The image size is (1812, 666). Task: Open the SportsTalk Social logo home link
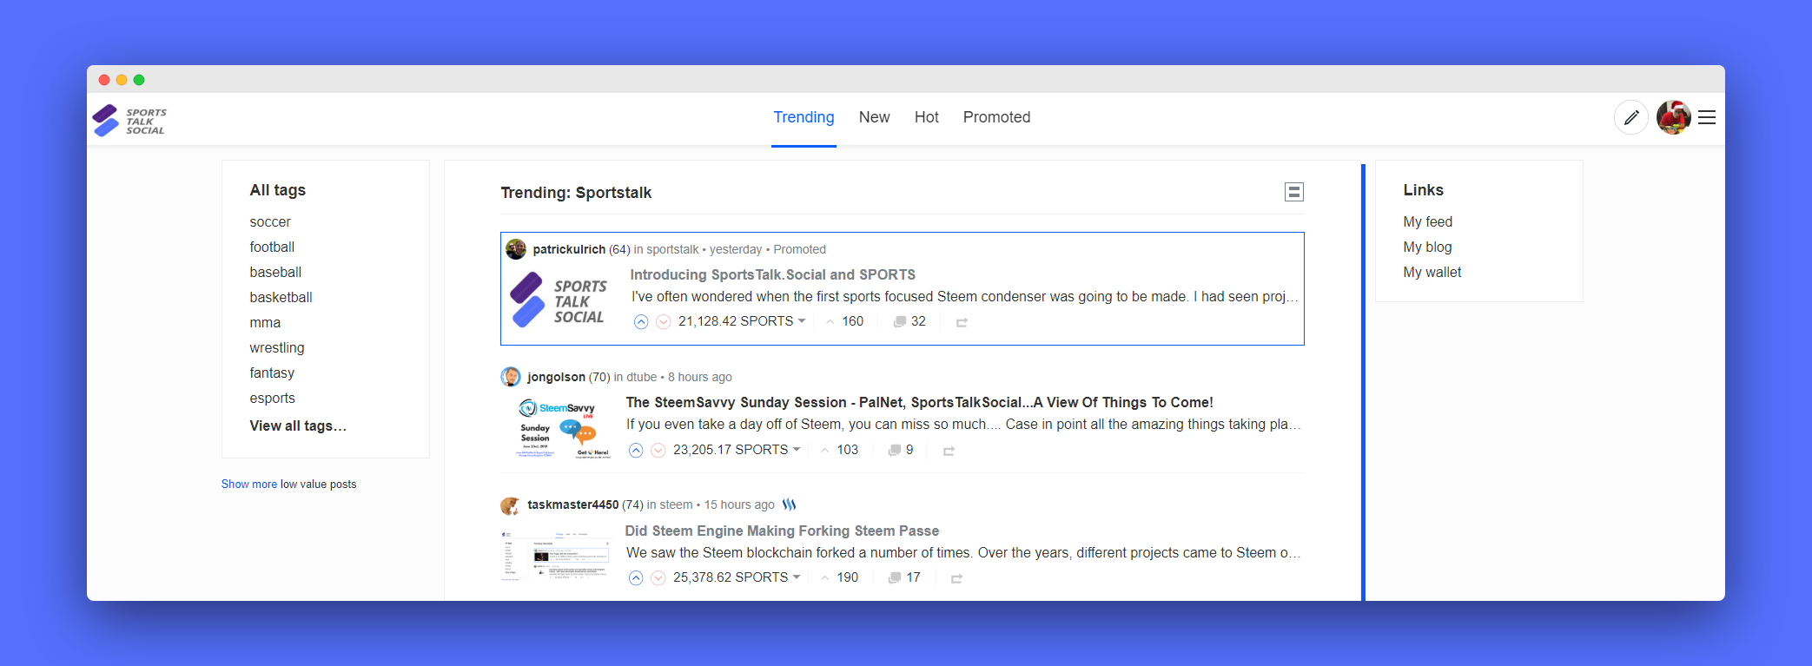pyautogui.click(x=129, y=120)
